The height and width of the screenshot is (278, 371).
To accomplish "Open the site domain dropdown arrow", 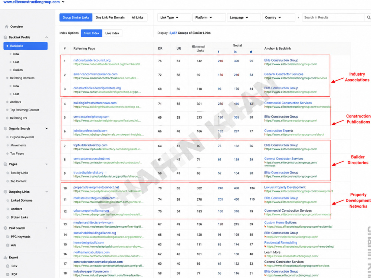I will coord(63,2).
